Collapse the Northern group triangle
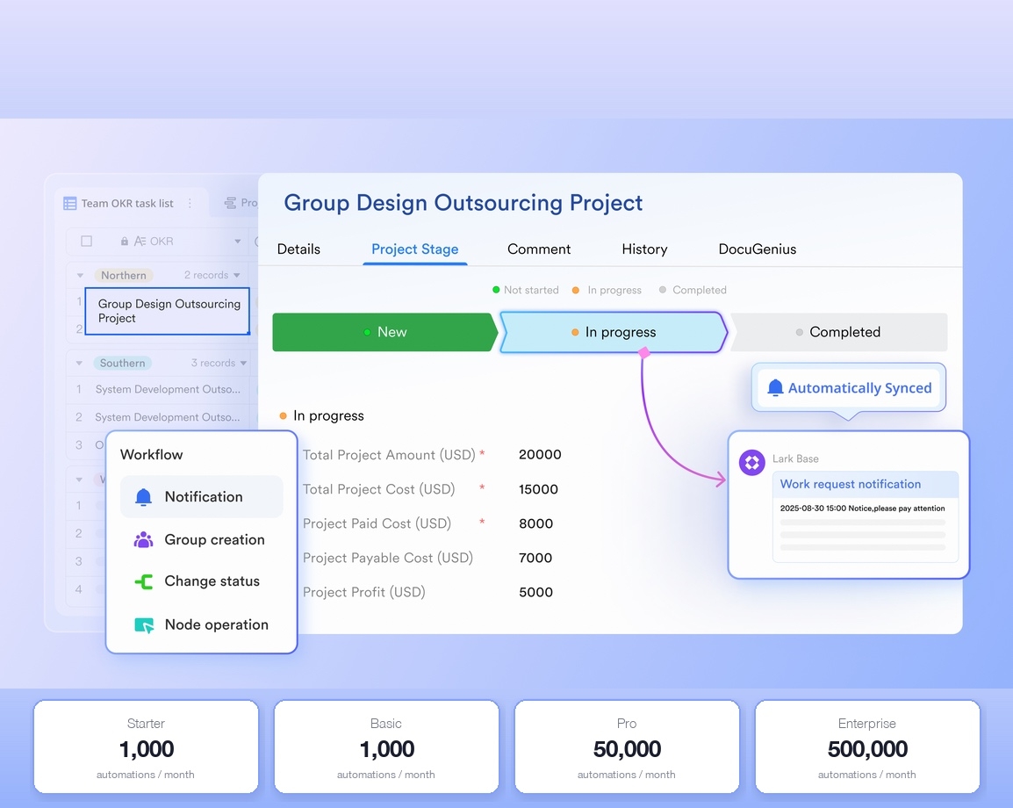1013x808 pixels. pyautogui.click(x=80, y=276)
